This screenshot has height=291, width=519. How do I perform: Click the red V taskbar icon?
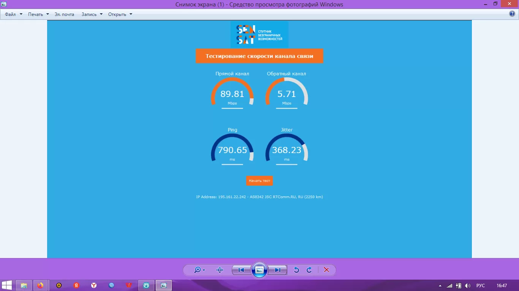[x=129, y=285]
